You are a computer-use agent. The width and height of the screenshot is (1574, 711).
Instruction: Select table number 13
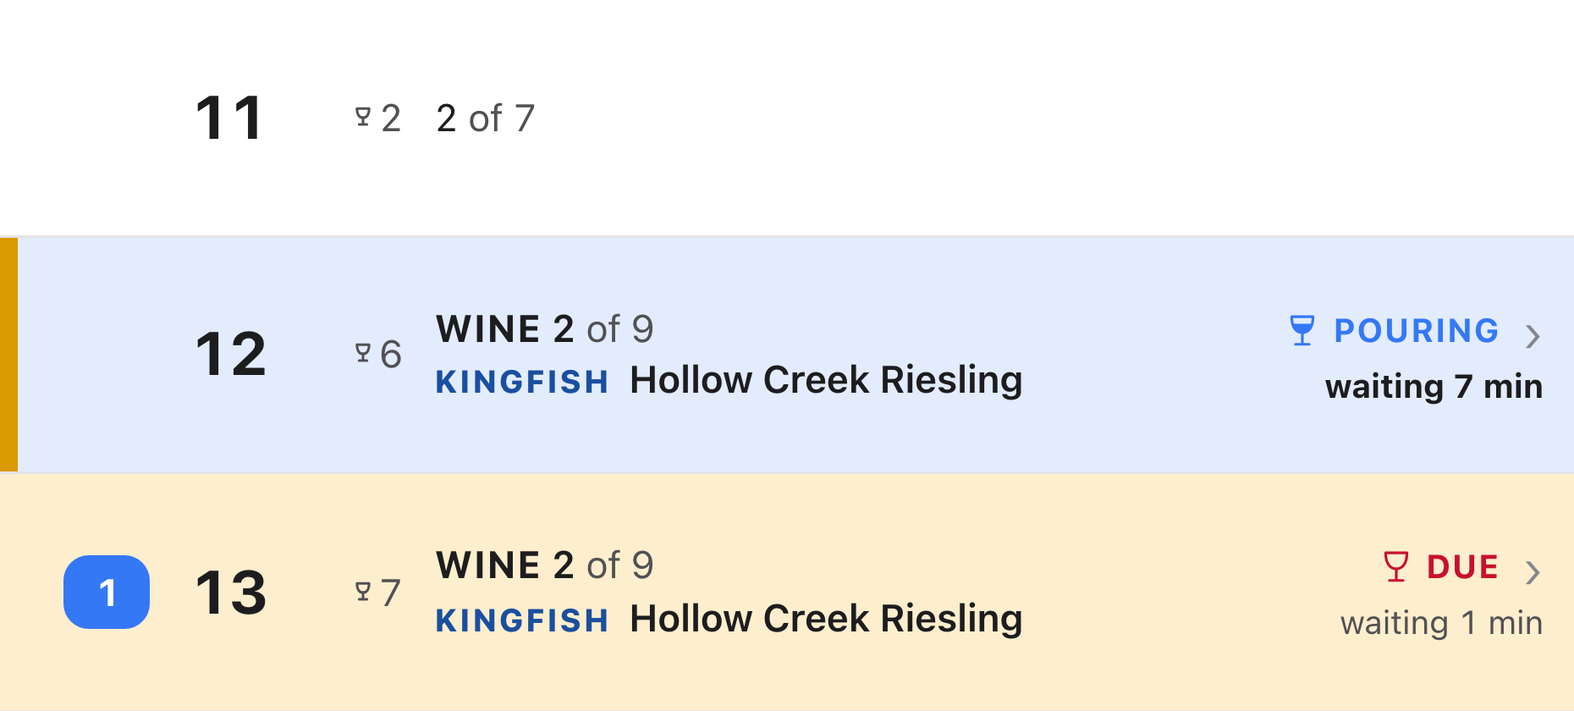point(230,592)
